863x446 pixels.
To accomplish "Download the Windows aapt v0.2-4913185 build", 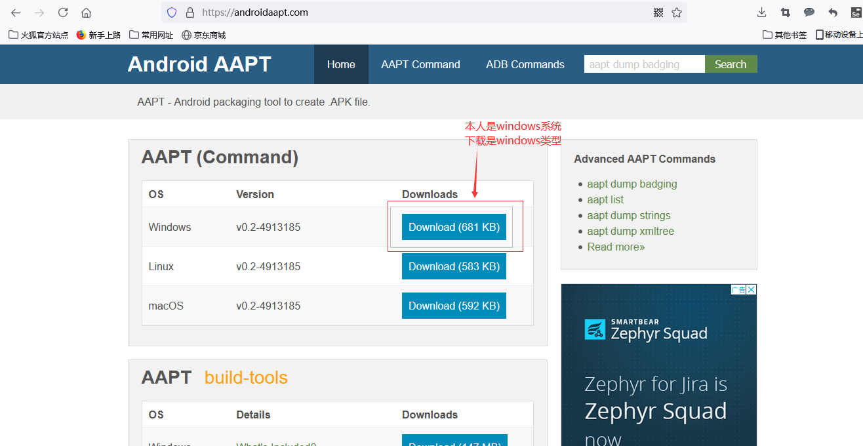I will [454, 226].
